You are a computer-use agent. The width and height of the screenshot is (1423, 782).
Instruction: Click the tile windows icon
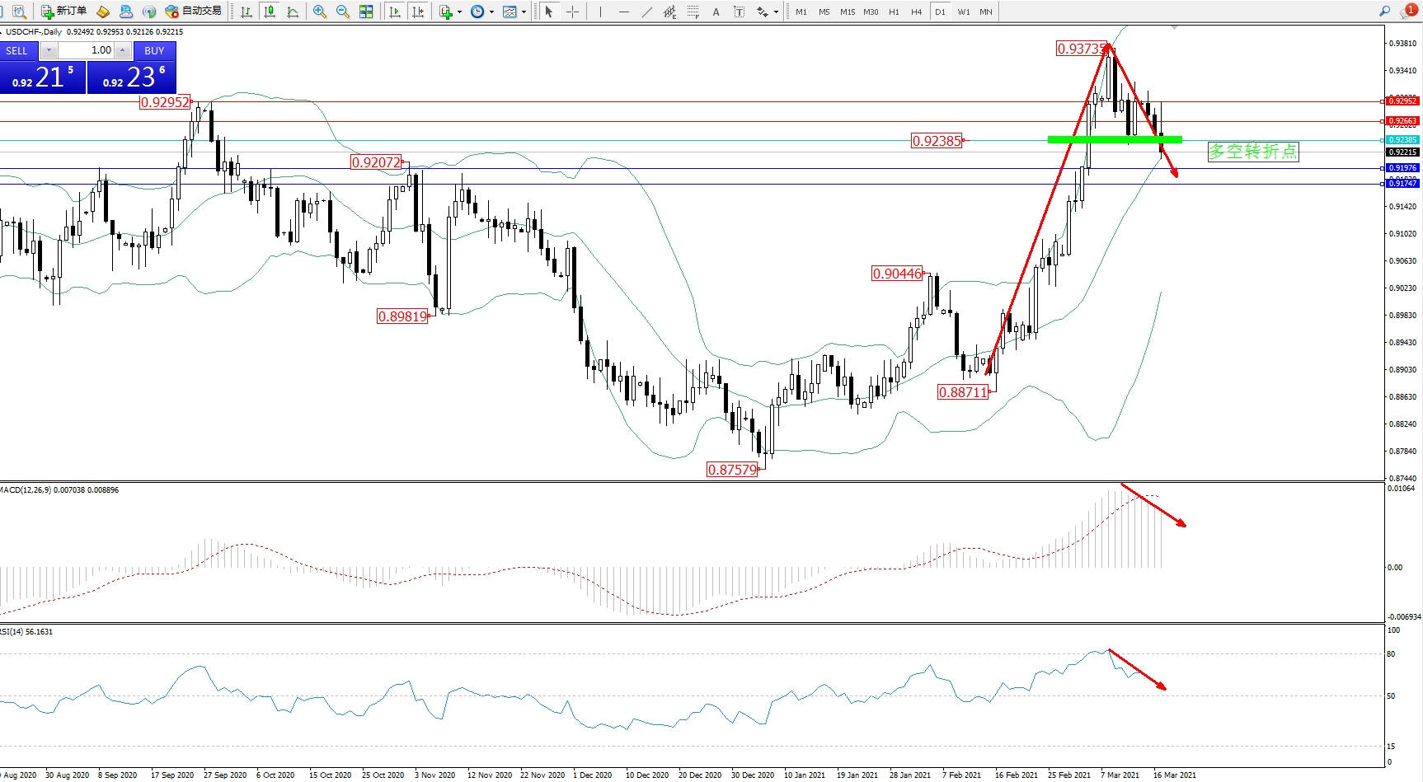(366, 12)
